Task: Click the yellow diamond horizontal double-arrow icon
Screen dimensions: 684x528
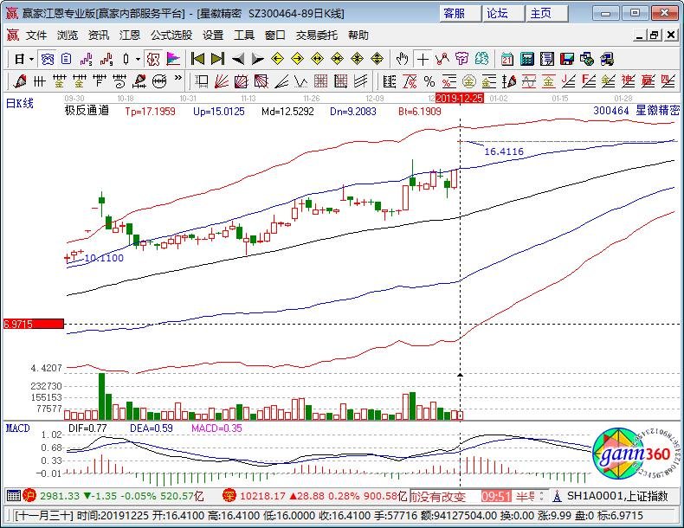Action: 318,59
